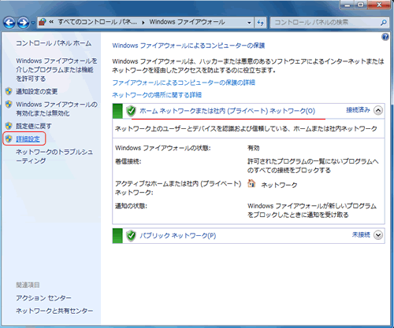The image size is (394, 328).
Task: Open ネットワークのトラブルシューティング link
Action: coord(54,157)
